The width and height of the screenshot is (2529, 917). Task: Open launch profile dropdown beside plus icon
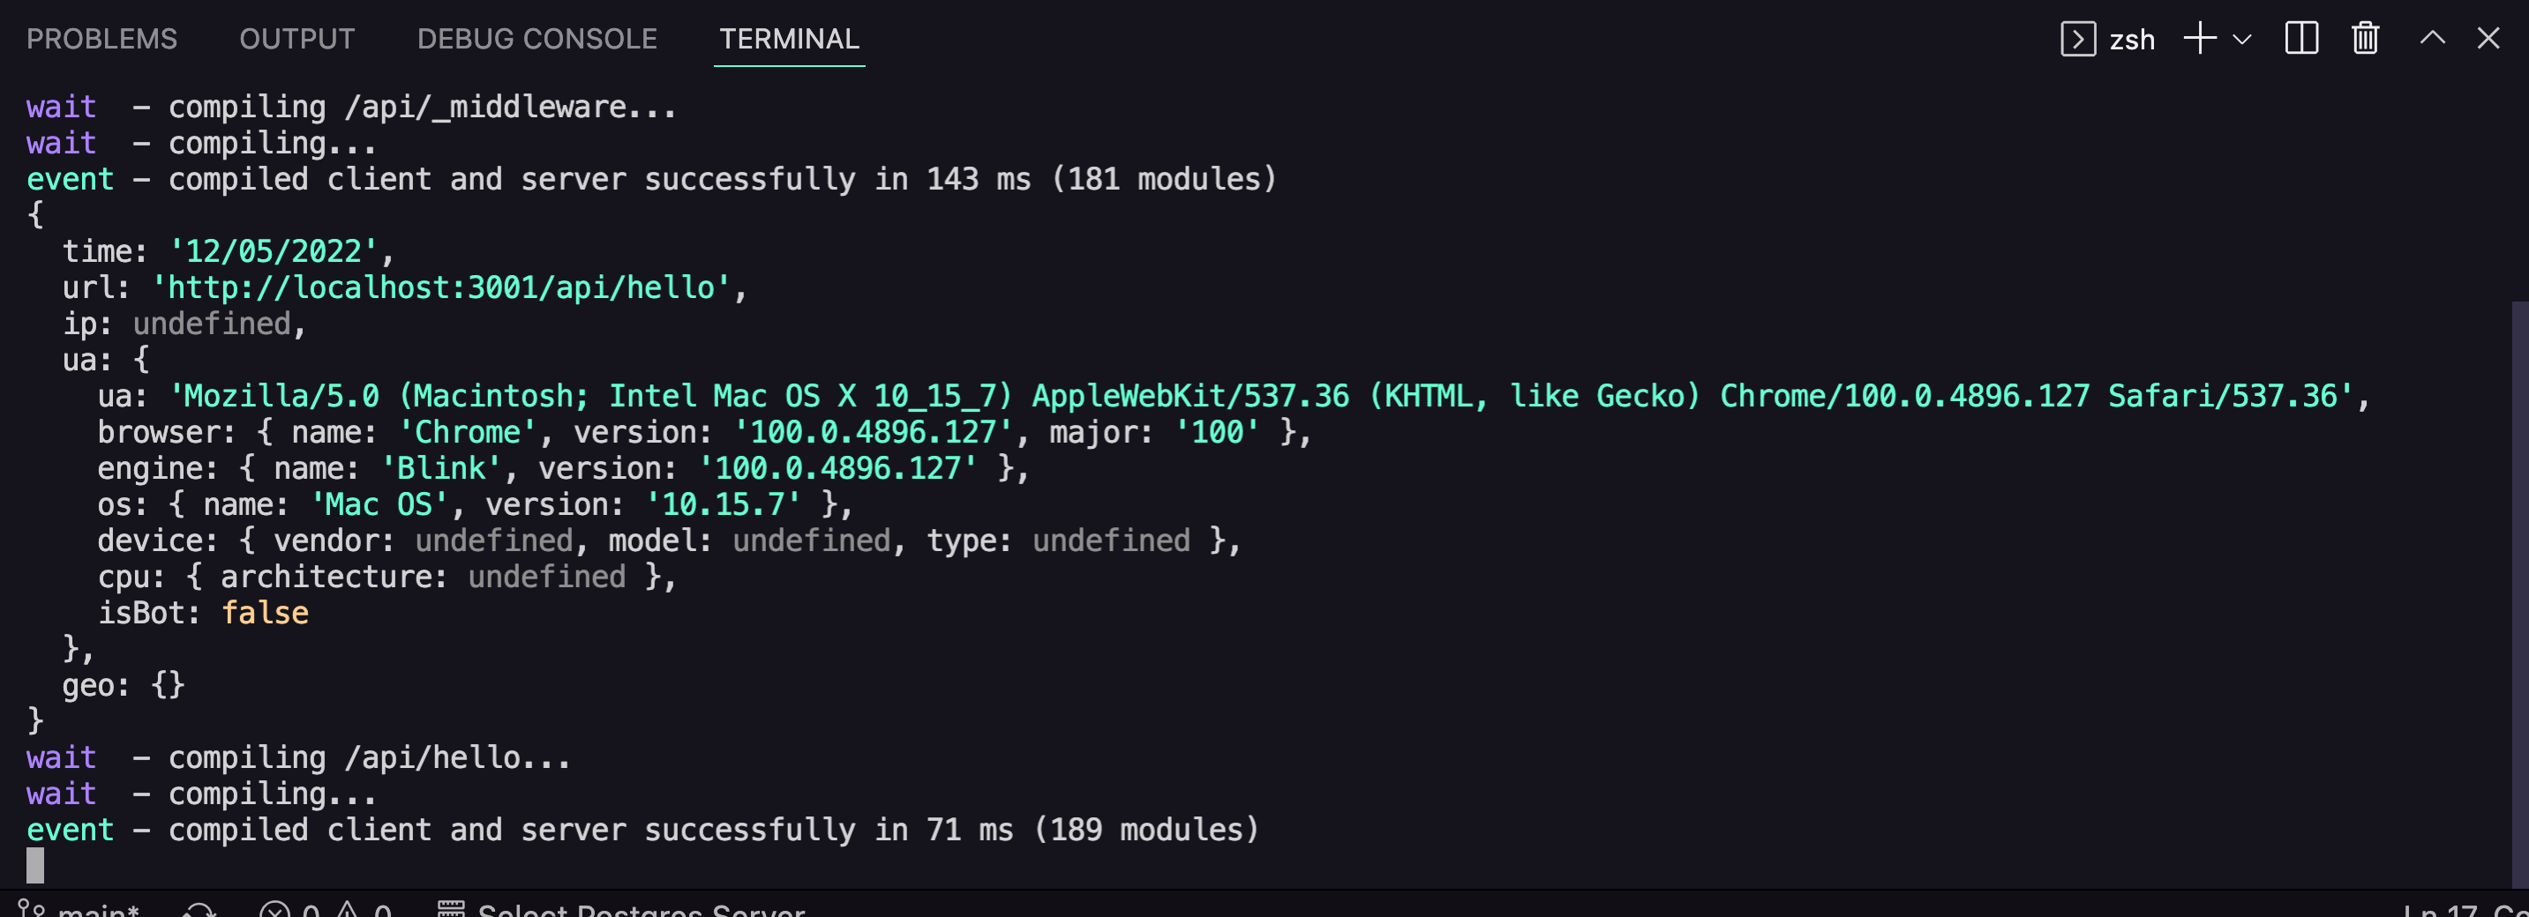[x=2242, y=39]
